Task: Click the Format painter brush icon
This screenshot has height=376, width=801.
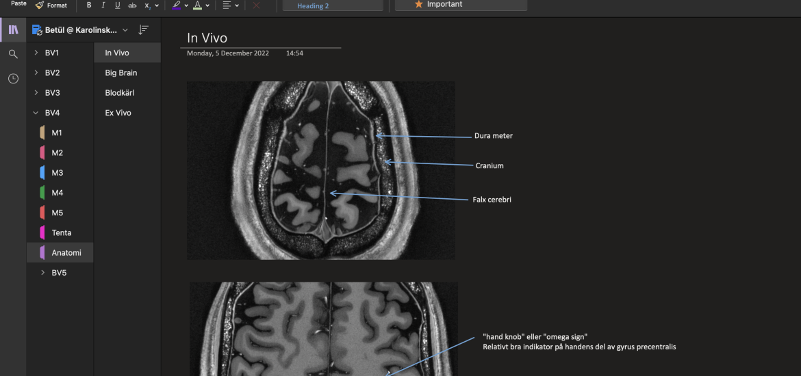Action: [40, 5]
